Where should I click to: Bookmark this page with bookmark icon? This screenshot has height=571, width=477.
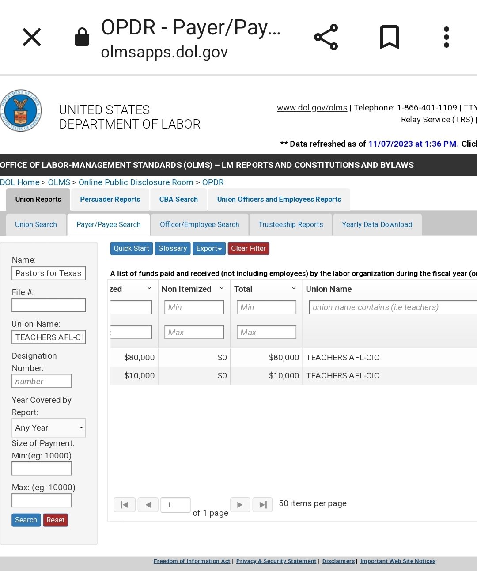click(x=390, y=37)
